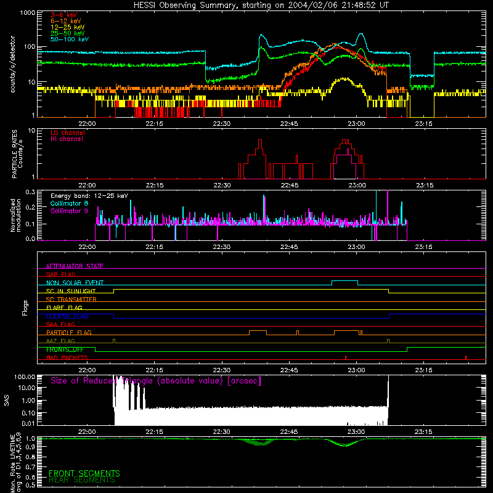Screen dimensions: 493x493
Task: Select the green '25-50 keV' legend entry
Action: click(x=68, y=33)
